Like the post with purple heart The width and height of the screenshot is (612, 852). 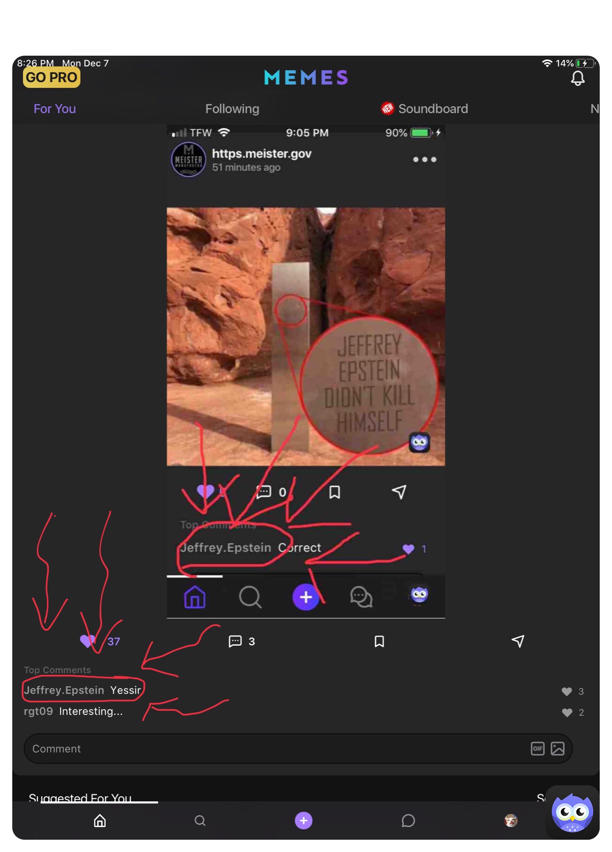(87, 641)
